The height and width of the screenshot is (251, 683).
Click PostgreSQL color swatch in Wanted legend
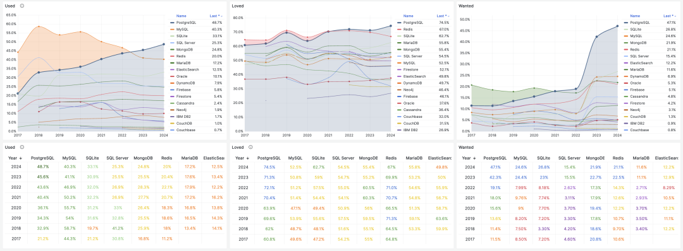[626, 22]
